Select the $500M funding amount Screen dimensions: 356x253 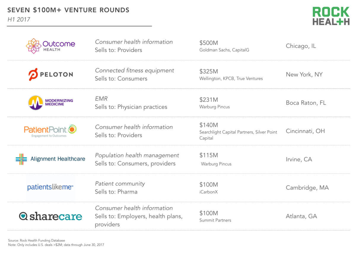pyautogui.click(x=209, y=43)
